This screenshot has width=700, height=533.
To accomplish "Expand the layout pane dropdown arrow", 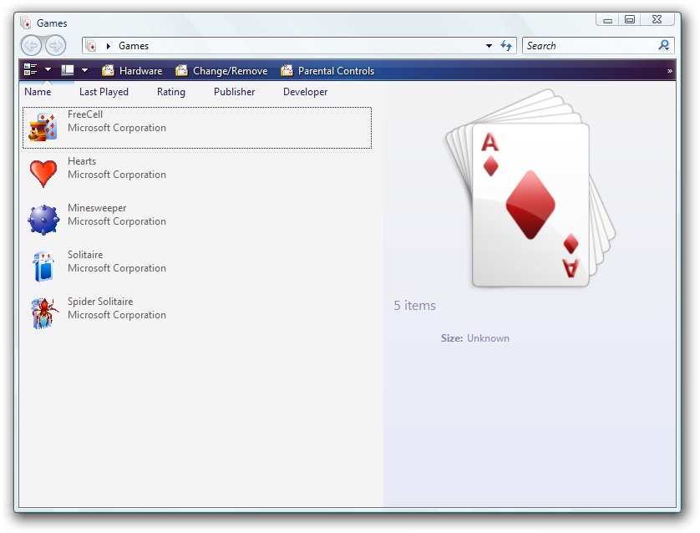I will coord(84,70).
